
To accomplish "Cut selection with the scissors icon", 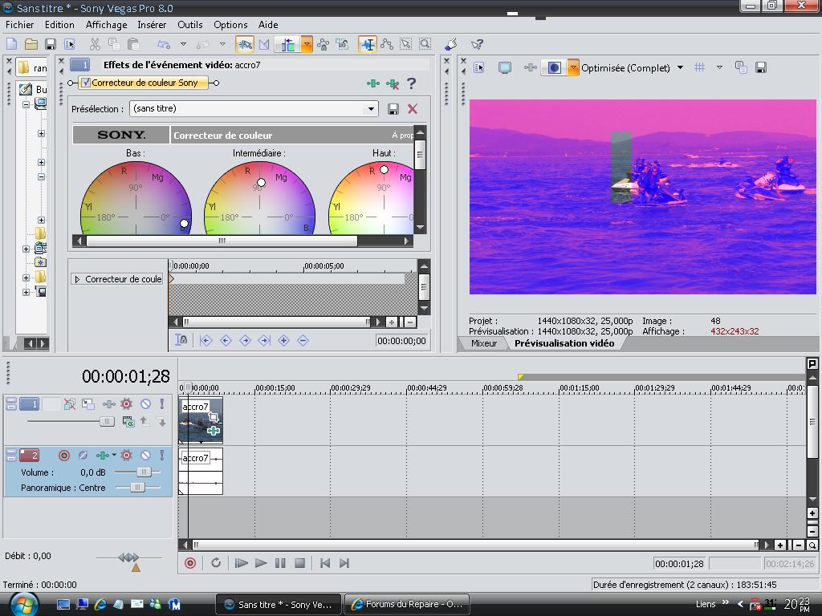I will [95, 45].
